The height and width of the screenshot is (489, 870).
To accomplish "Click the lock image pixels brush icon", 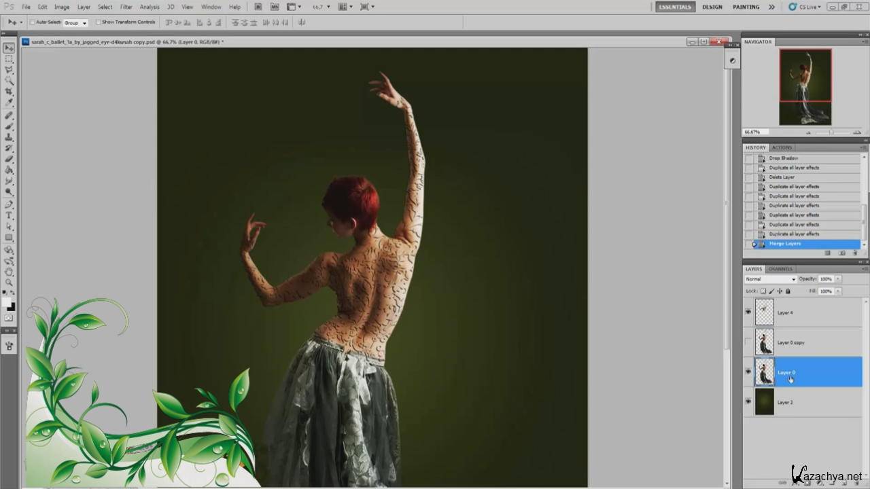I will tap(771, 291).
